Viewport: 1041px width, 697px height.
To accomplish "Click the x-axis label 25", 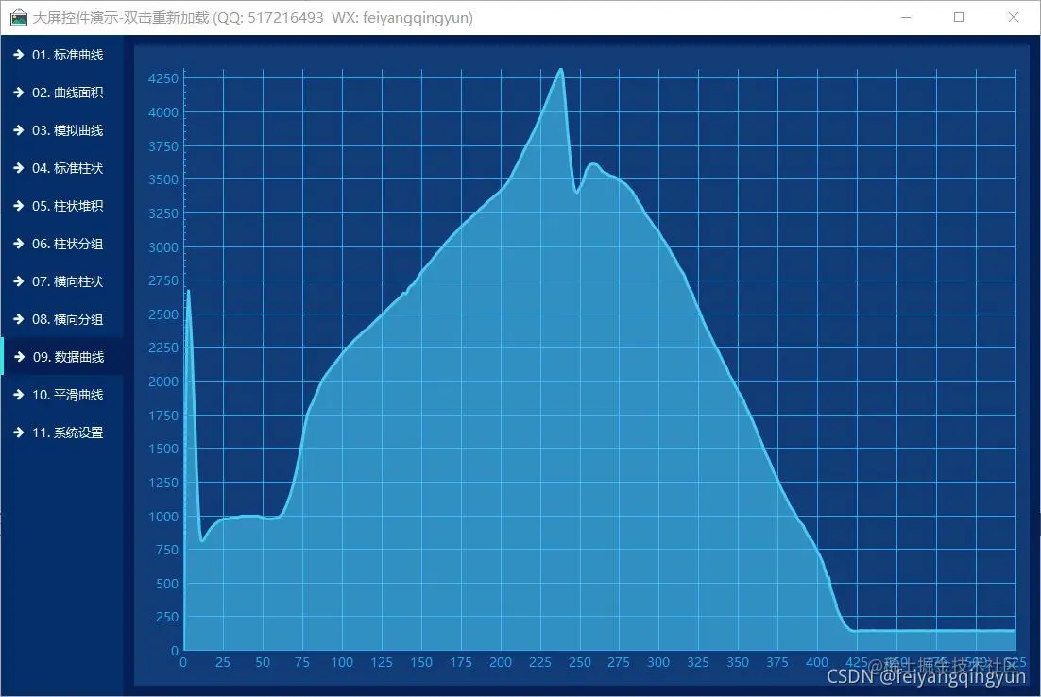I will coord(223,662).
